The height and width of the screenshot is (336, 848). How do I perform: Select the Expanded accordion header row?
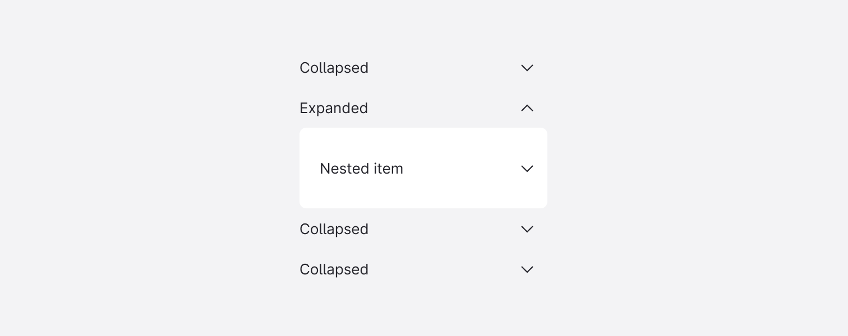[x=423, y=108]
